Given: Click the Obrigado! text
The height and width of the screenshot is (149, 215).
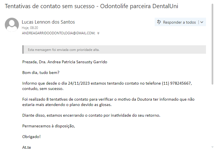Looking at the screenshot, I should (31, 137).
